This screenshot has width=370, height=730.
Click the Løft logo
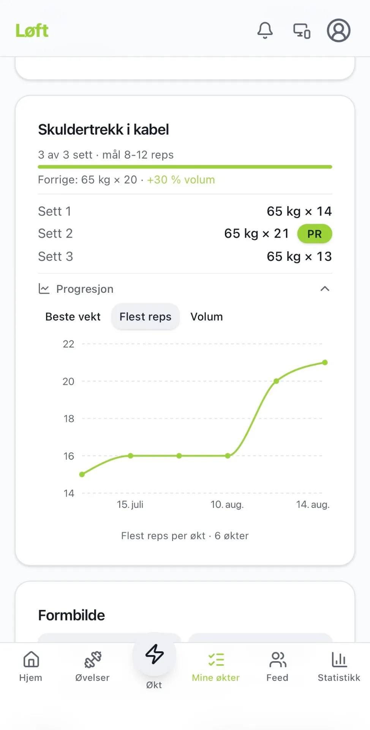point(32,30)
